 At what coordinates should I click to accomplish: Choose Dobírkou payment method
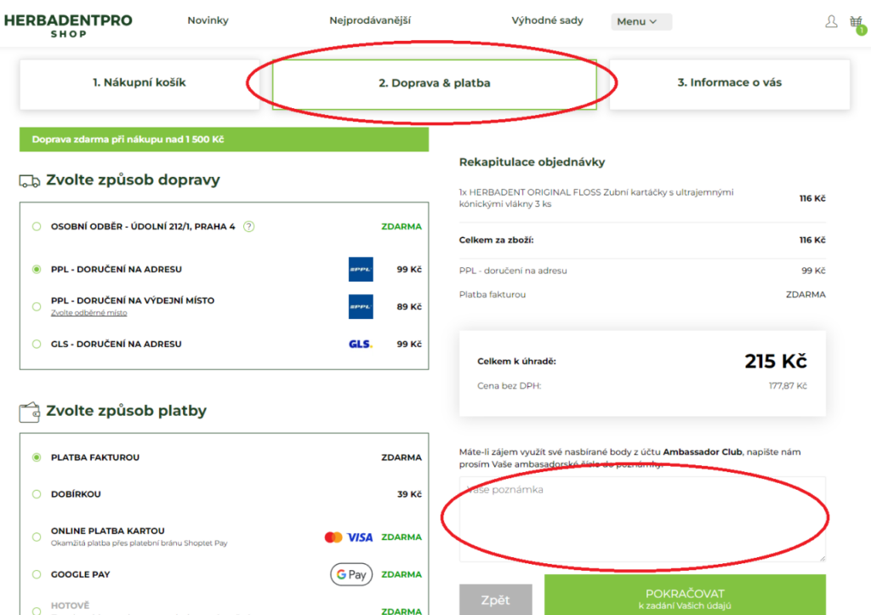coord(37,494)
